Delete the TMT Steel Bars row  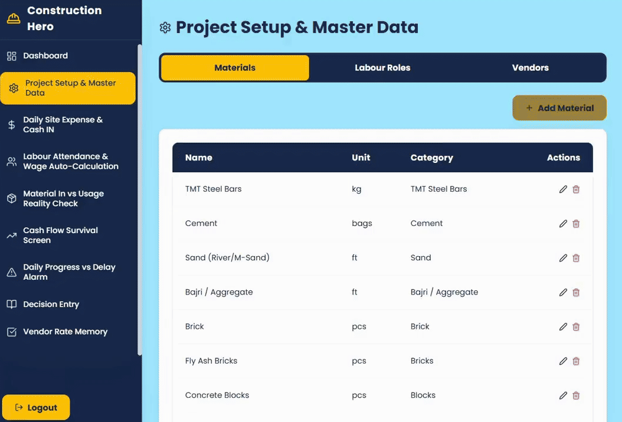[576, 189]
